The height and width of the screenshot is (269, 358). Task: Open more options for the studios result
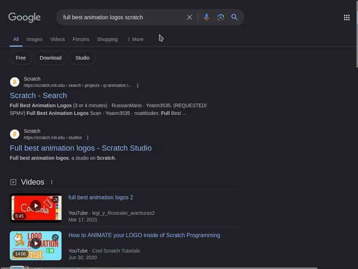click(x=88, y=137)
